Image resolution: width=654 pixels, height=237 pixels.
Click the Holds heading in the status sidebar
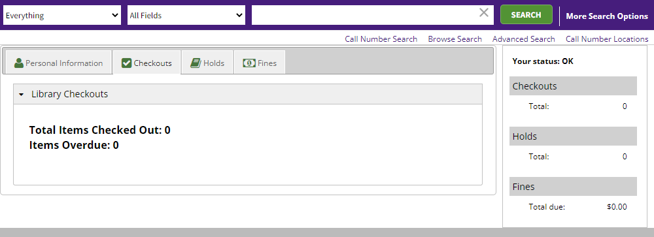tap(573, 136)
